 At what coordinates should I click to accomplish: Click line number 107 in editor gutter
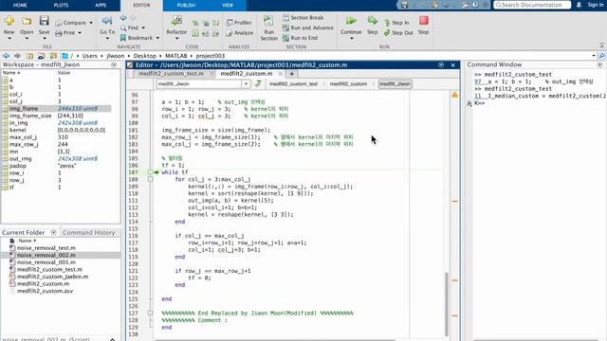point(133,172)
